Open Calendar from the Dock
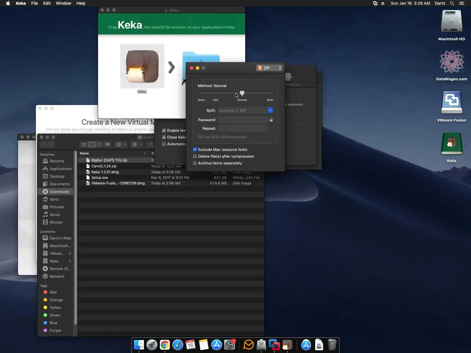The width and height of the screenshot is (471, 353). [x=191, y=345]
